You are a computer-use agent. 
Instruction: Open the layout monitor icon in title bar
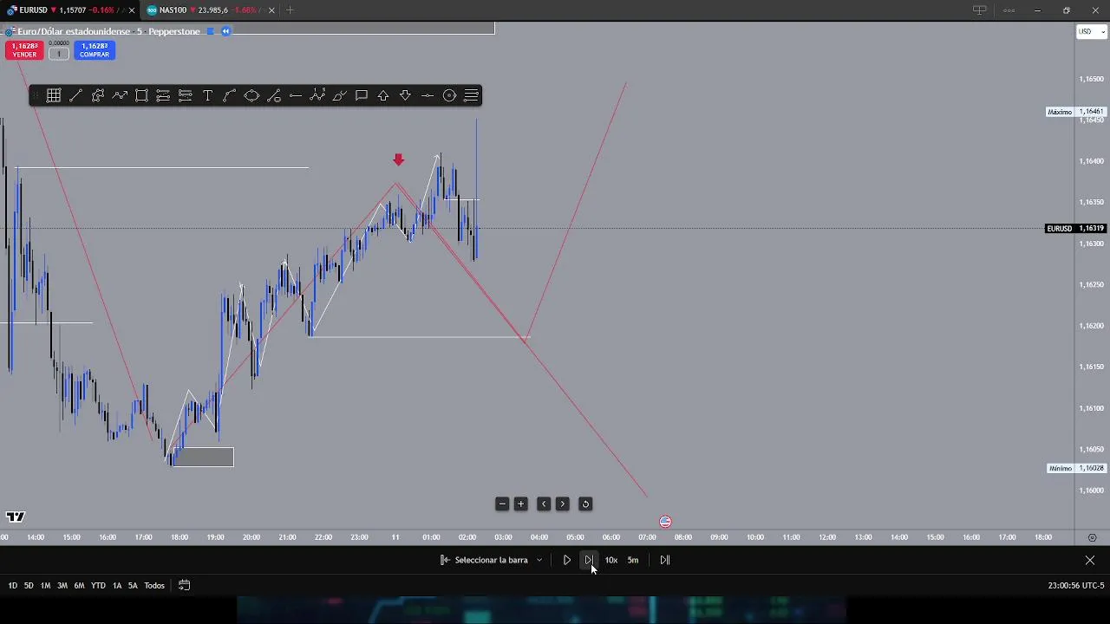point(979,10)
